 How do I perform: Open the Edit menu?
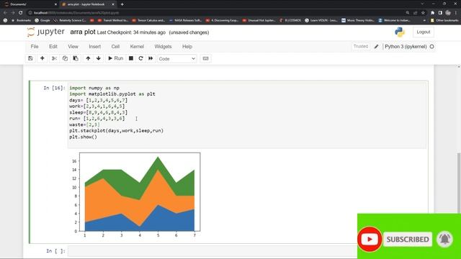coord(53,46)
